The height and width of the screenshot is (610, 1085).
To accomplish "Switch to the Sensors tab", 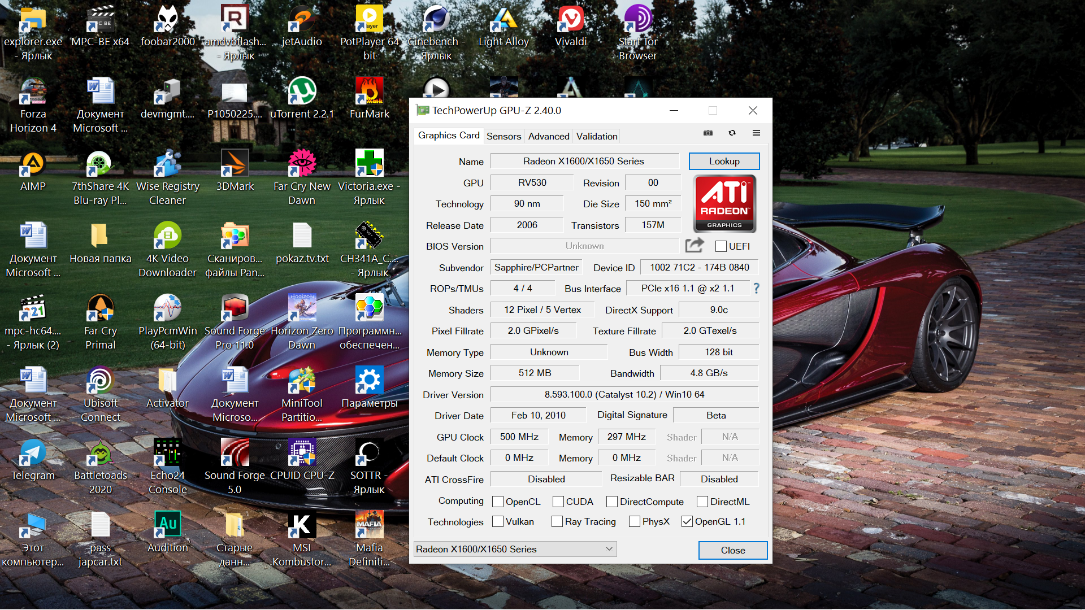I will coord(504,136).
